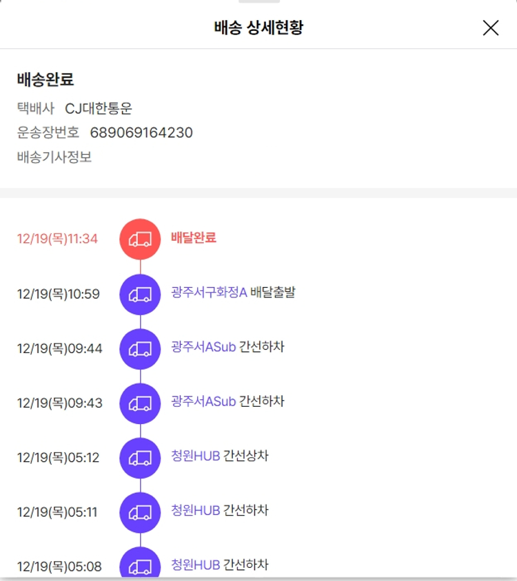Click the 12/19(목)11:34 timestamp
Viewport: 517px width, 581px height.
[x=57, y=239]
